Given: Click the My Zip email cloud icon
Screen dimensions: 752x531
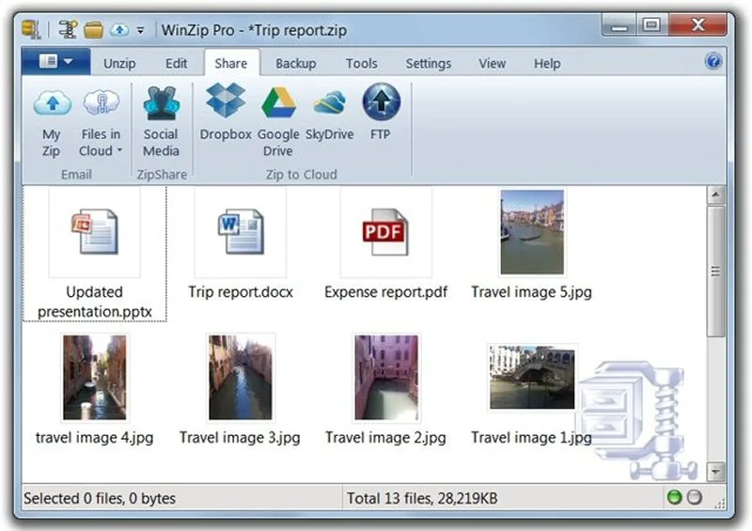Looking at the screenshot, I should [53, 103].
